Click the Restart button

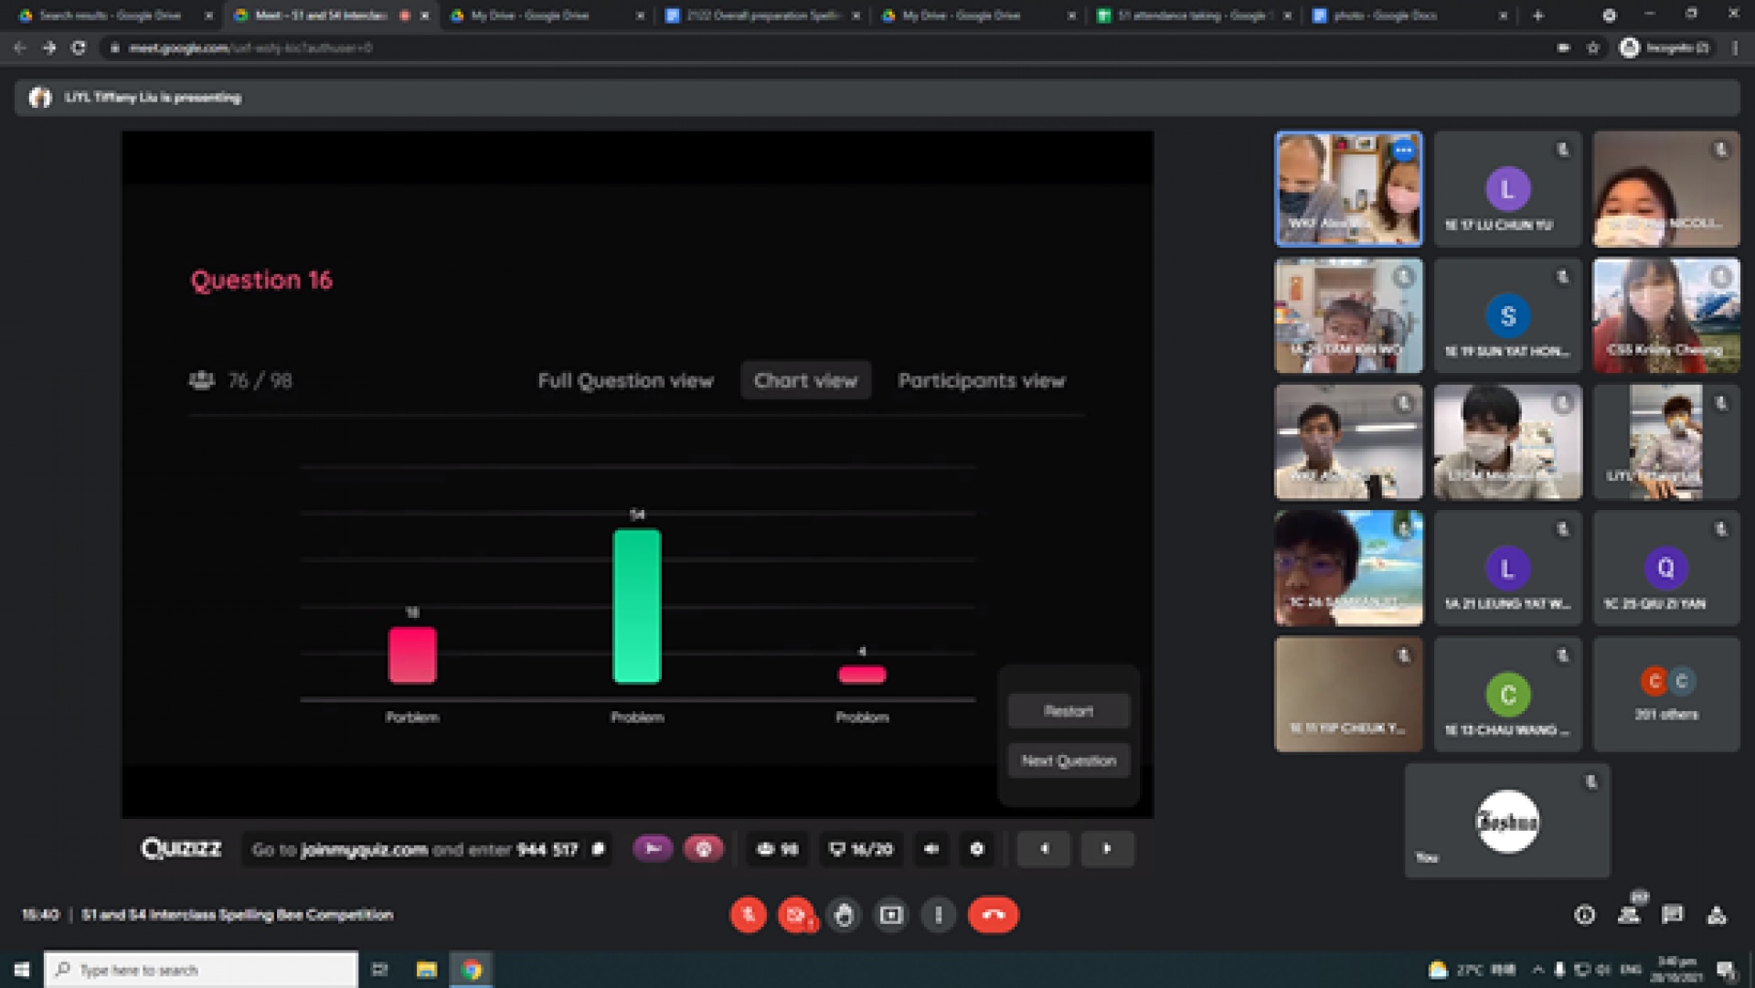1069,711
